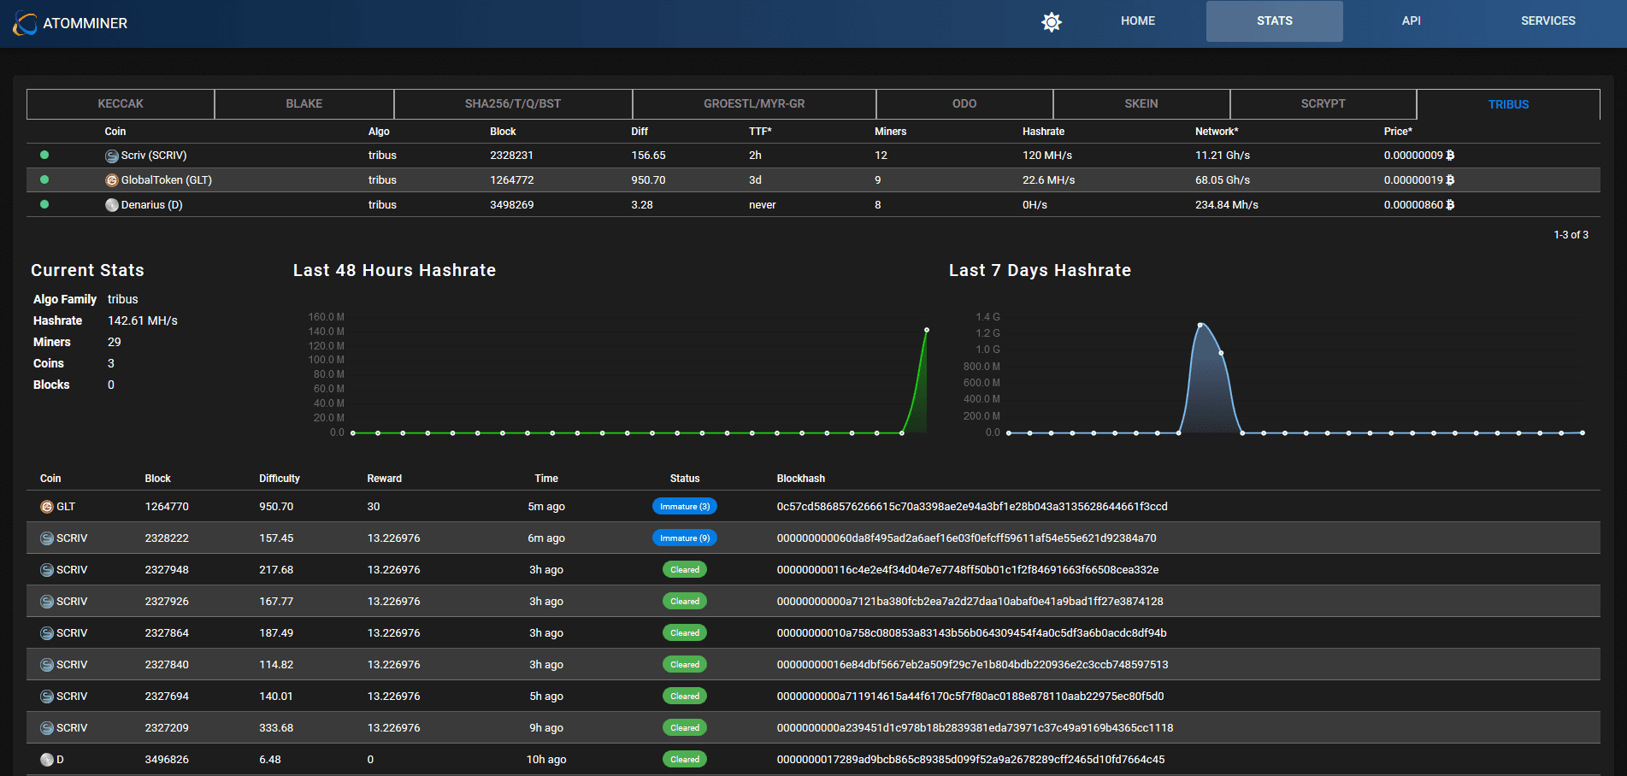Click the Hashrate column header in coin table
1627x776 pixels.
(x=1043, y=132)
